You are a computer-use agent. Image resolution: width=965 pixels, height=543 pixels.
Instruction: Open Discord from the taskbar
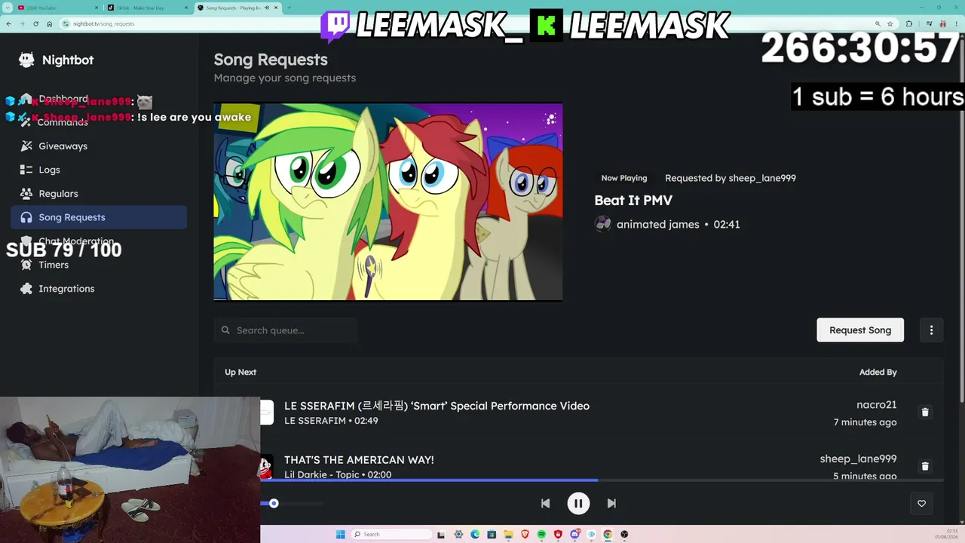[x=574, y=534]
